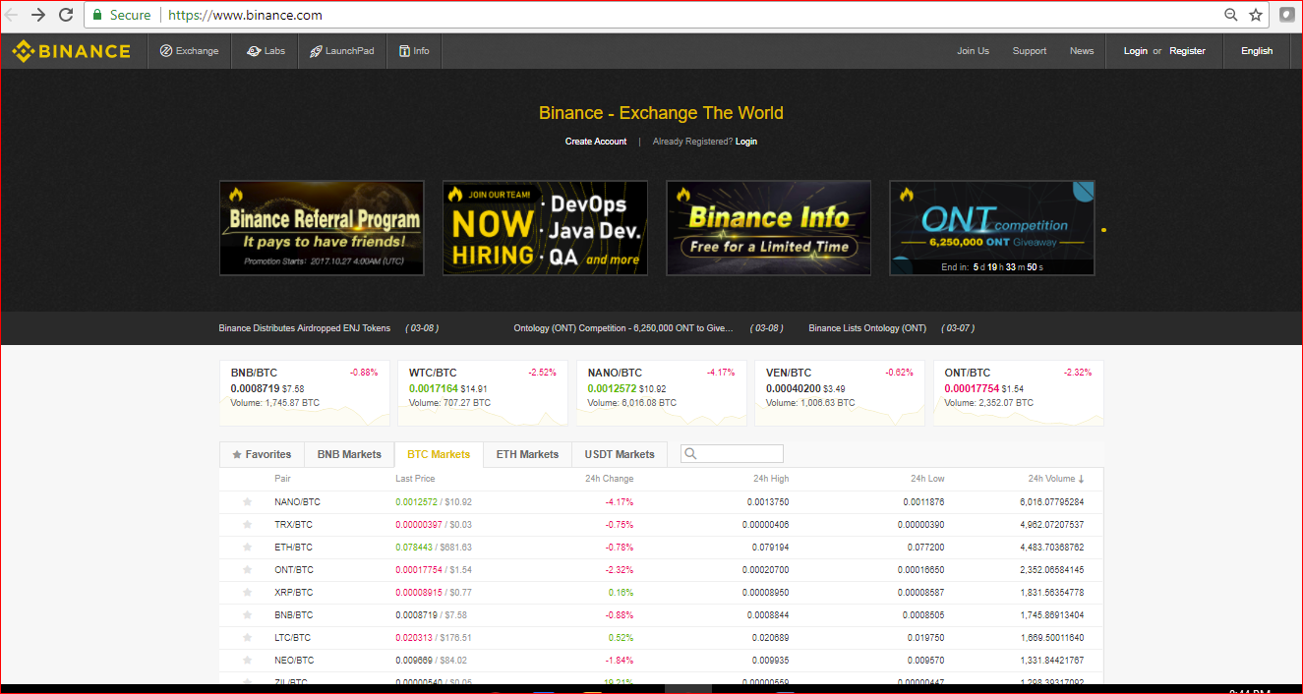Switch to BNB Markets tab

[349, 454]
